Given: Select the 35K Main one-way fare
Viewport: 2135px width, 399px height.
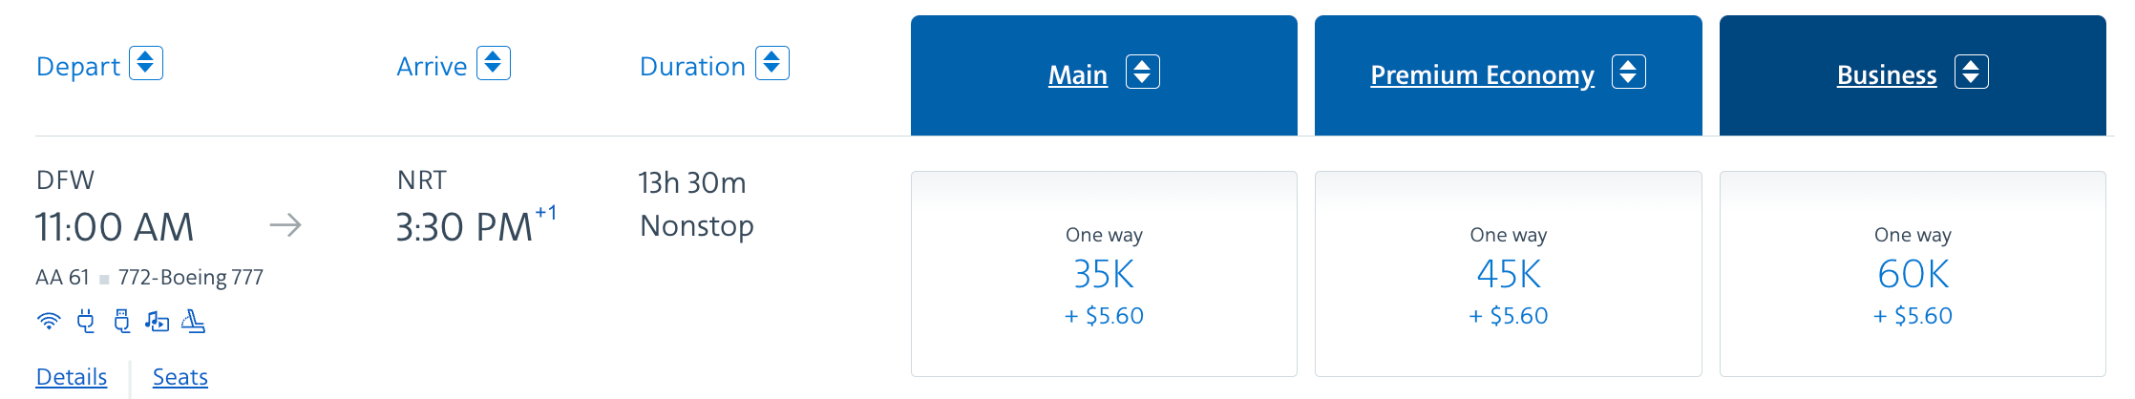Looking at the screenshot, I should 1104,274.
